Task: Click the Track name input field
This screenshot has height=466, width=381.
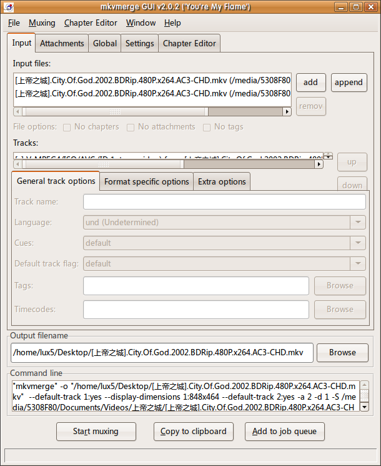Action: [224, 202]
